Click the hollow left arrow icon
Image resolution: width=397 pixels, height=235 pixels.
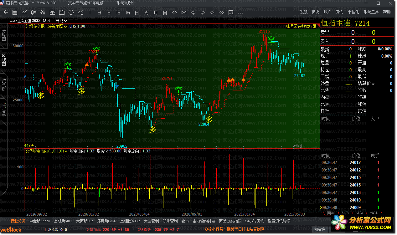click(x=193, y=13)
